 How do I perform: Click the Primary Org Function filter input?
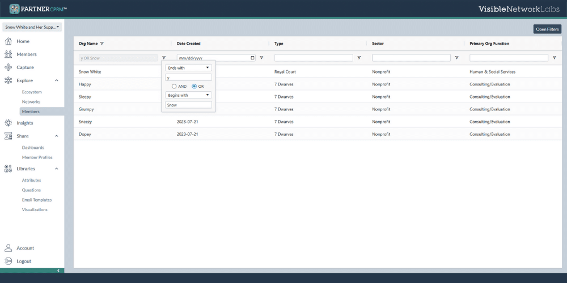(509, 58)
